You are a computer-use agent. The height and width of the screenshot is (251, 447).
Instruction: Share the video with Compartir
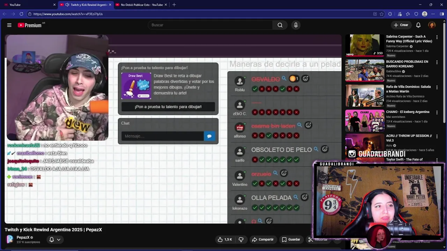click(263, 239)
